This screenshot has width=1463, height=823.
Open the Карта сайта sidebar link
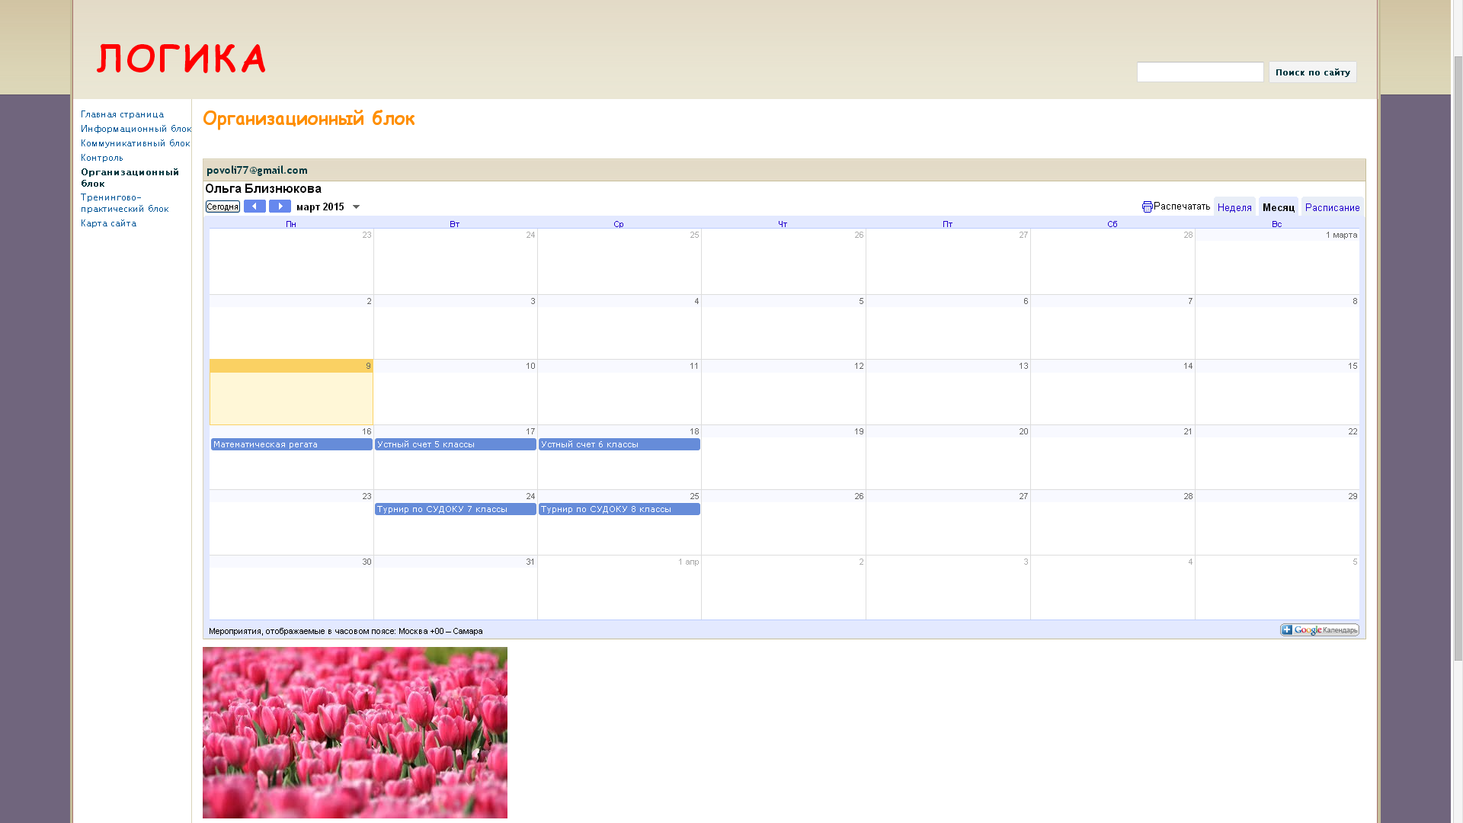click(108, 223)
